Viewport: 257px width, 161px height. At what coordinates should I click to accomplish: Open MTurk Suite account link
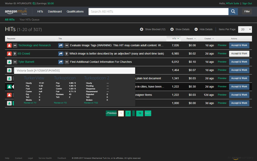232,3
